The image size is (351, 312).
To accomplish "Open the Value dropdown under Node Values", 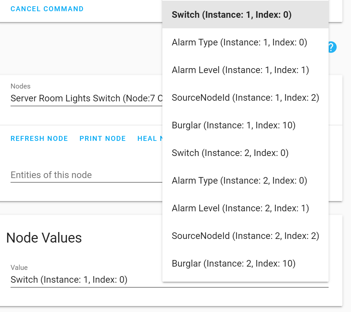I will point(86,280).
